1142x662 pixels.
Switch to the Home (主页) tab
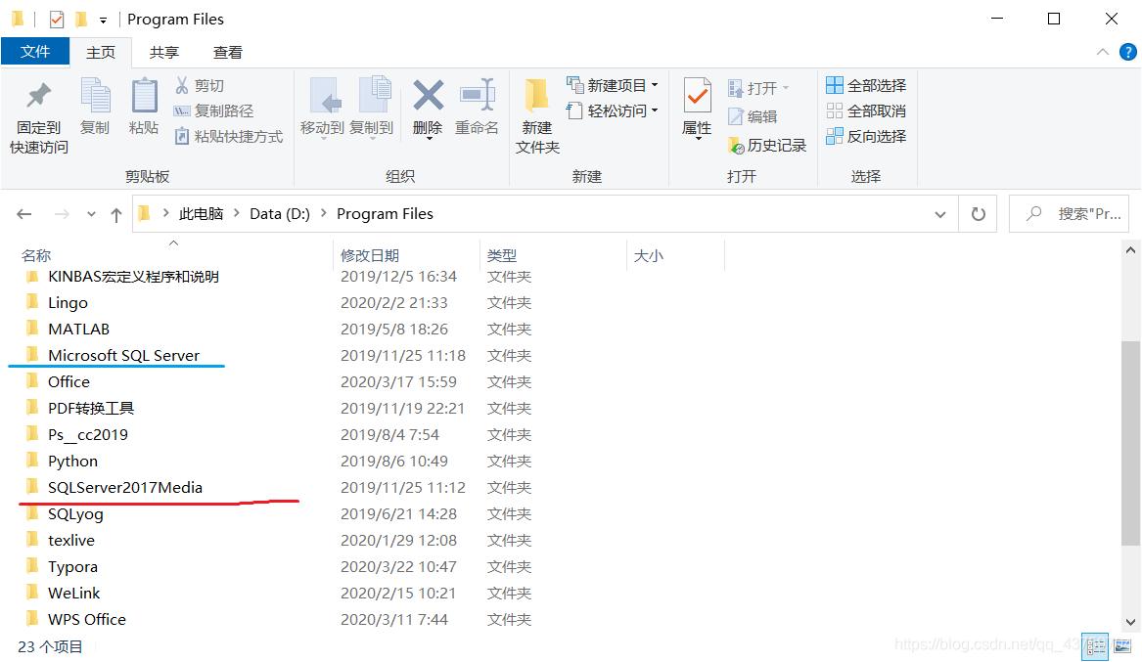click(101, 53)
